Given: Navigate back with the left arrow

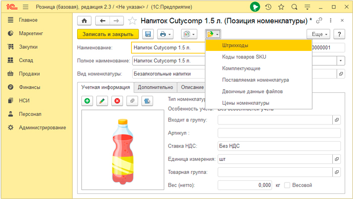Looking at the screenshot, I should [x=103, y=21].
